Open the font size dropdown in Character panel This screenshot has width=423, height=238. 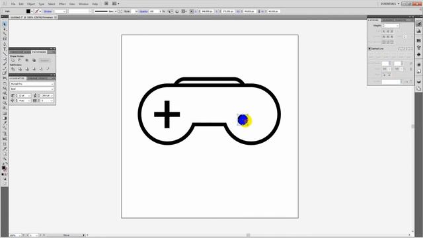[x=29, y=95]
